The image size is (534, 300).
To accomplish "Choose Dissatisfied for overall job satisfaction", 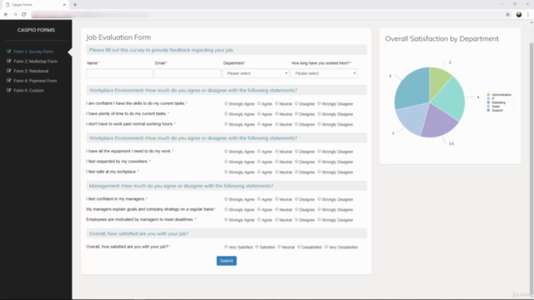I will coord(299,247).
